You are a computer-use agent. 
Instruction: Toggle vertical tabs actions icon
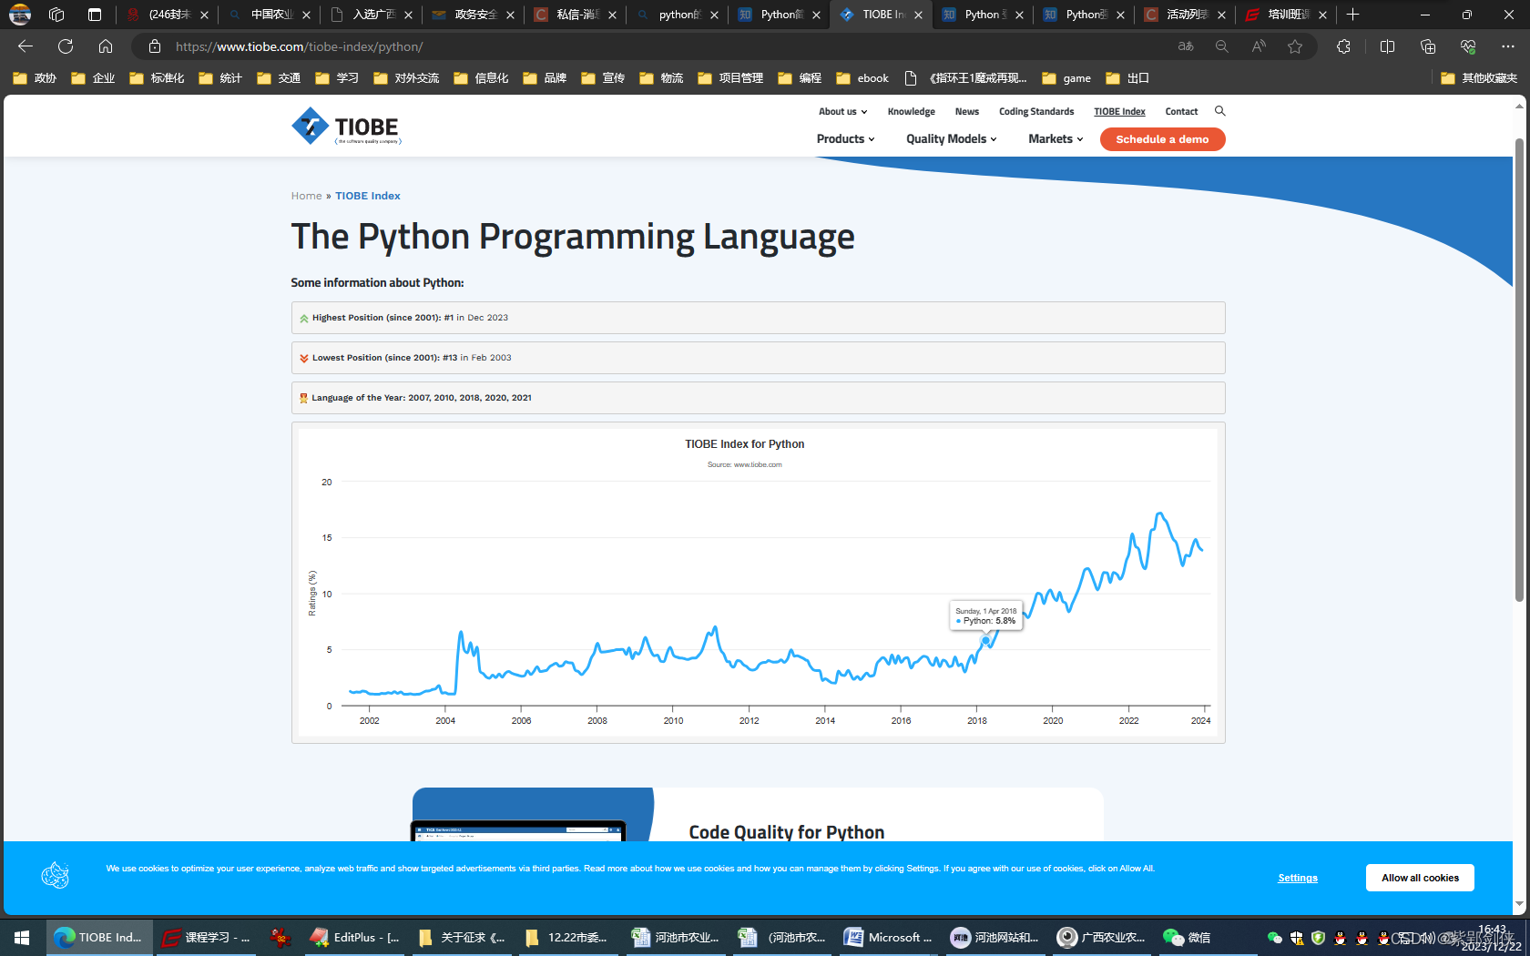(x=95, y=15)
